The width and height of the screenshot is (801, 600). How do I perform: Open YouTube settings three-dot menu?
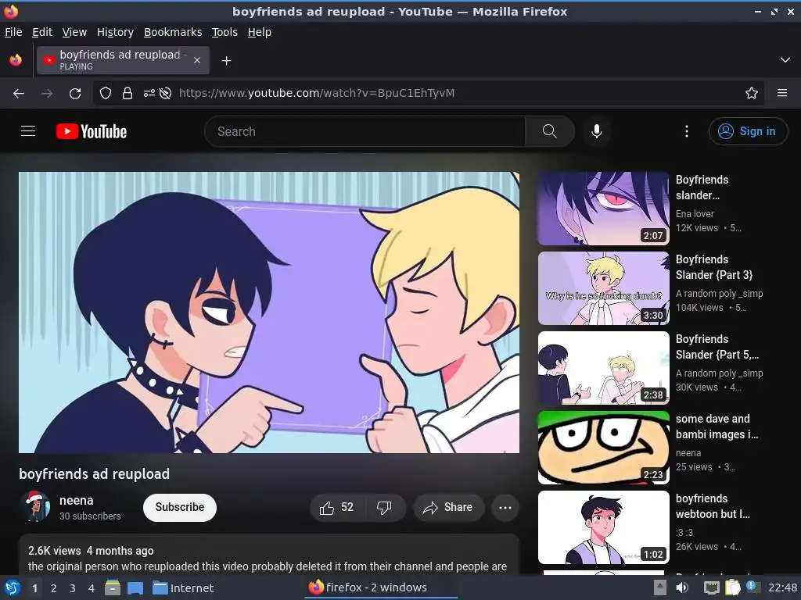pos(687,131)
